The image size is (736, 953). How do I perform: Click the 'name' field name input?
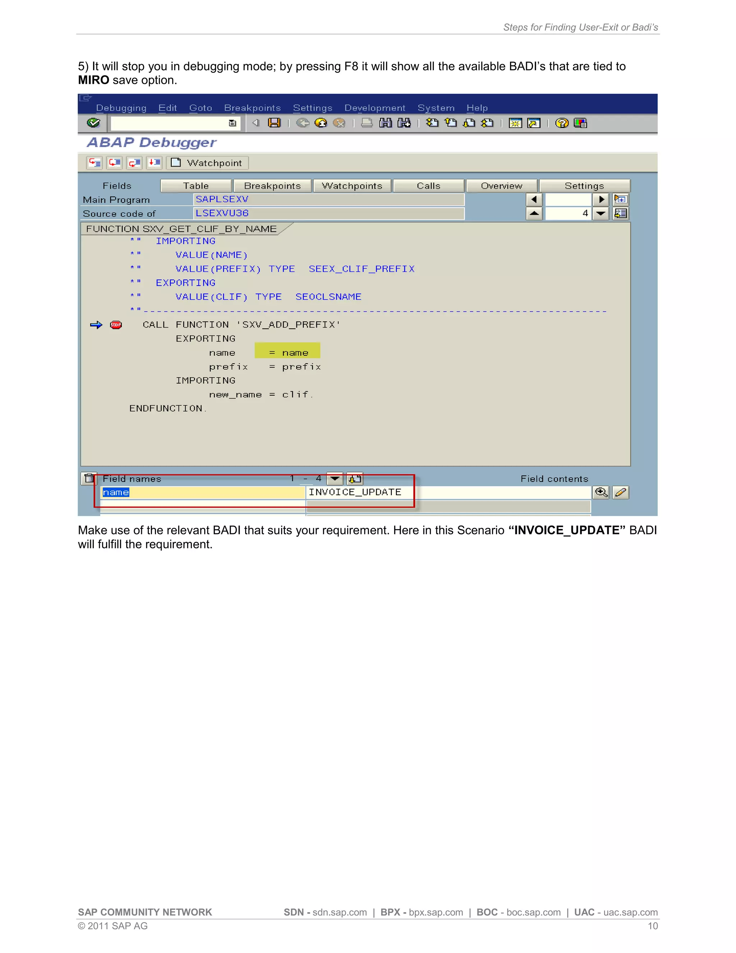(203, 493)
